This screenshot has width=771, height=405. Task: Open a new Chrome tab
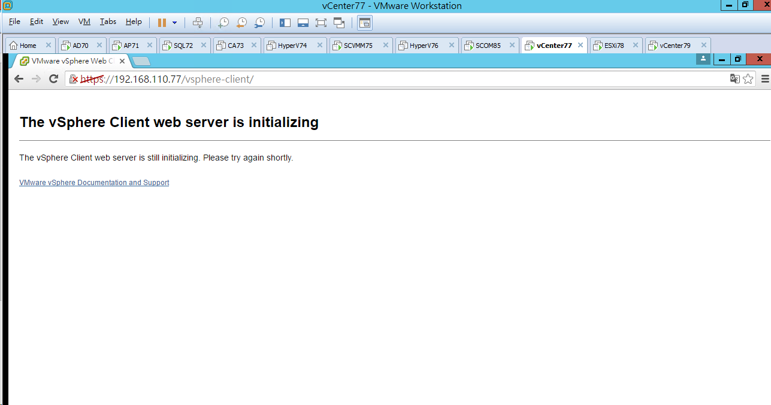[x=141, y=61]
